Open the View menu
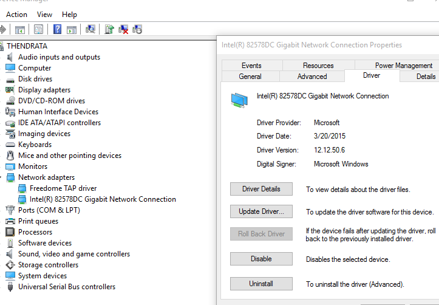 pos(44,15)
